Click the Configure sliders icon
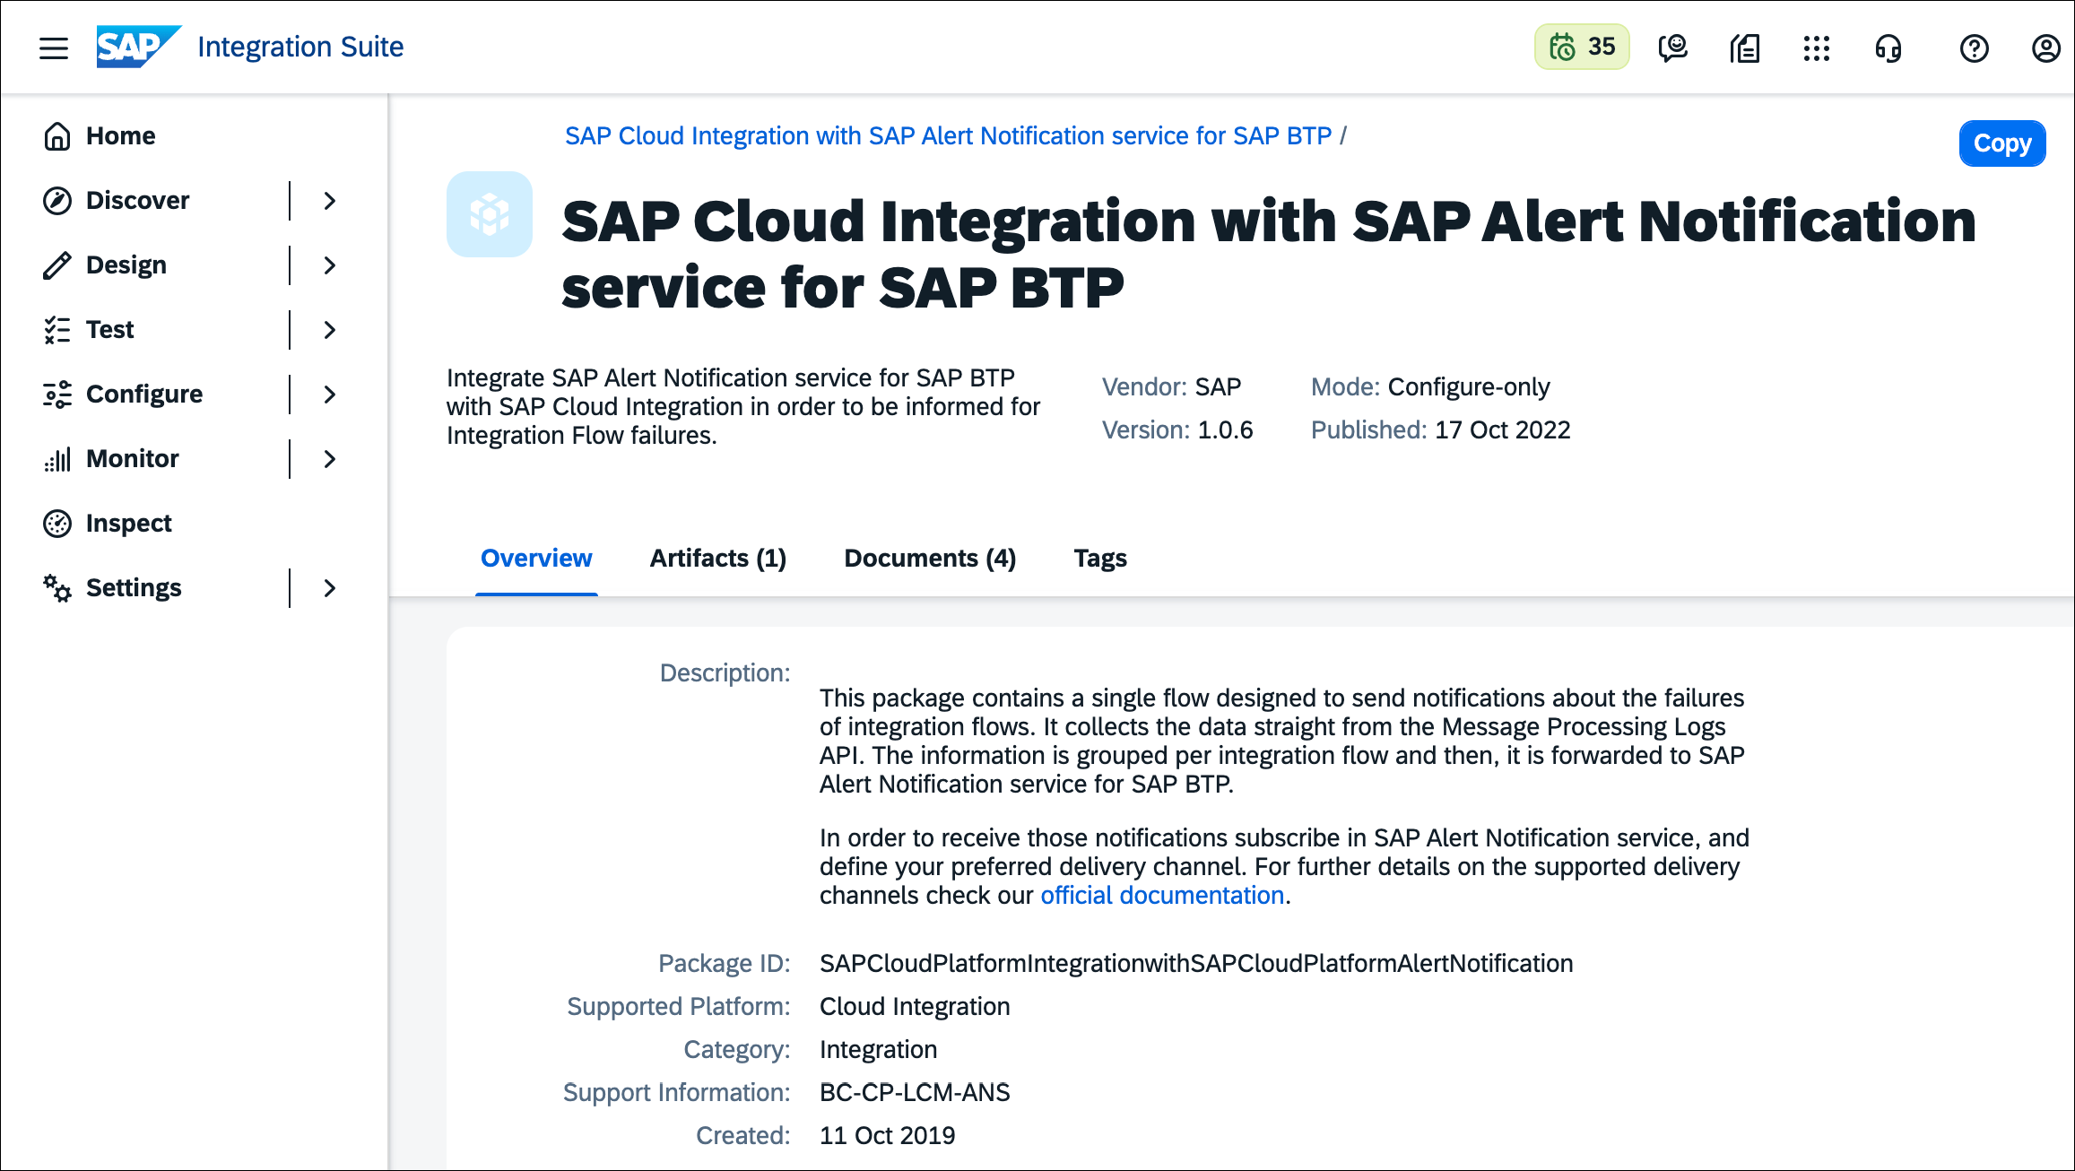This screenshot has height=1171, width=2075. [x=57, y=395]
